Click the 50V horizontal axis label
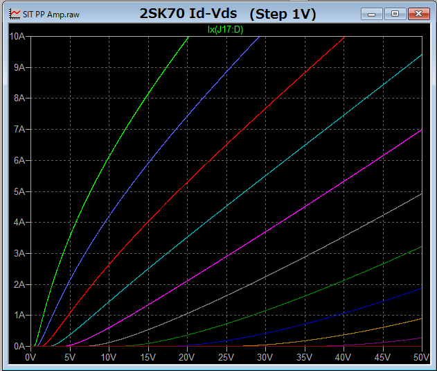 tap(421, 357)
